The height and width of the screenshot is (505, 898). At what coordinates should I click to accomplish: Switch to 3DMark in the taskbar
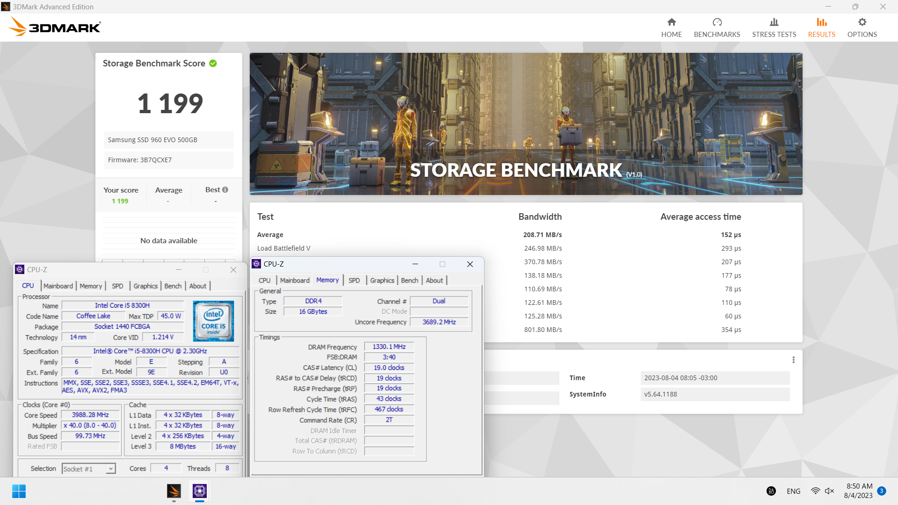coord(174,491)
